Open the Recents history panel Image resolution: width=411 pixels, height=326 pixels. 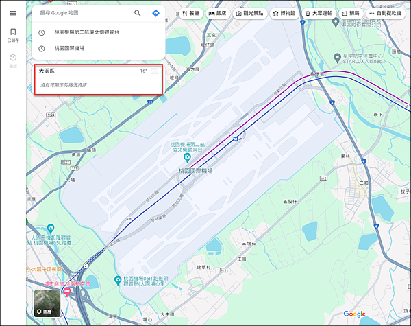[x=13, y=60]
